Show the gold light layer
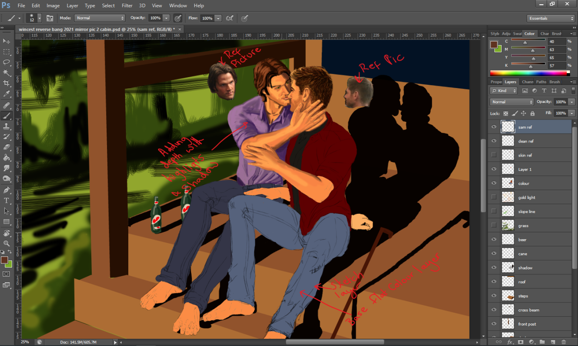This screenshot has height=346, width=578. (x=494, y=197)
